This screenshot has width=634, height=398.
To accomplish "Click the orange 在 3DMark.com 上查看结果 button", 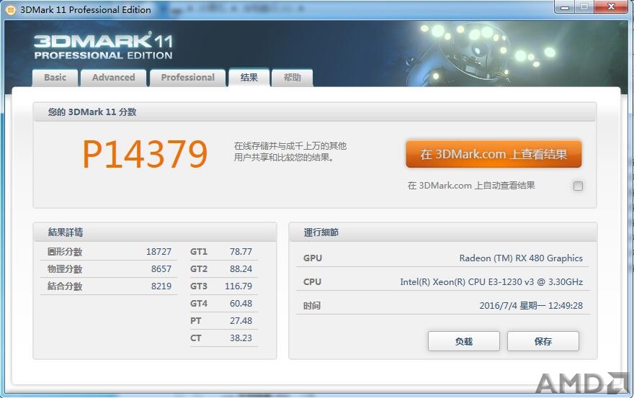I will click(x=494, y=154).
